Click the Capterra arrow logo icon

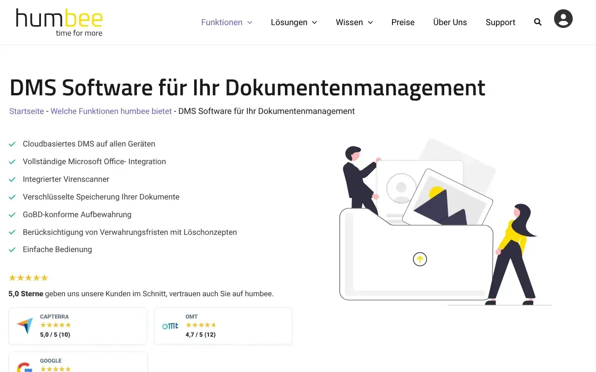(x=25, y=325)
